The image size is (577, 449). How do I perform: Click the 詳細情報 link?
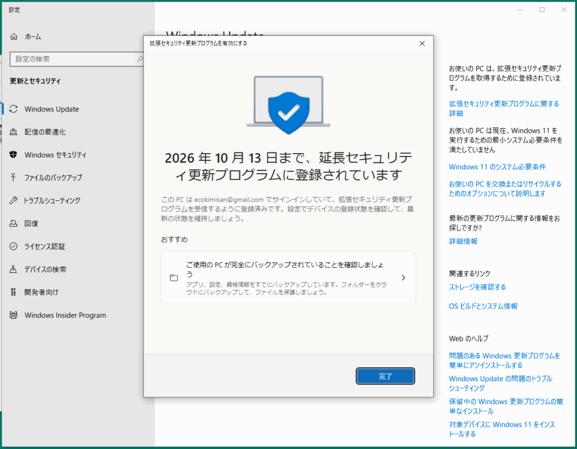(463, 241)
